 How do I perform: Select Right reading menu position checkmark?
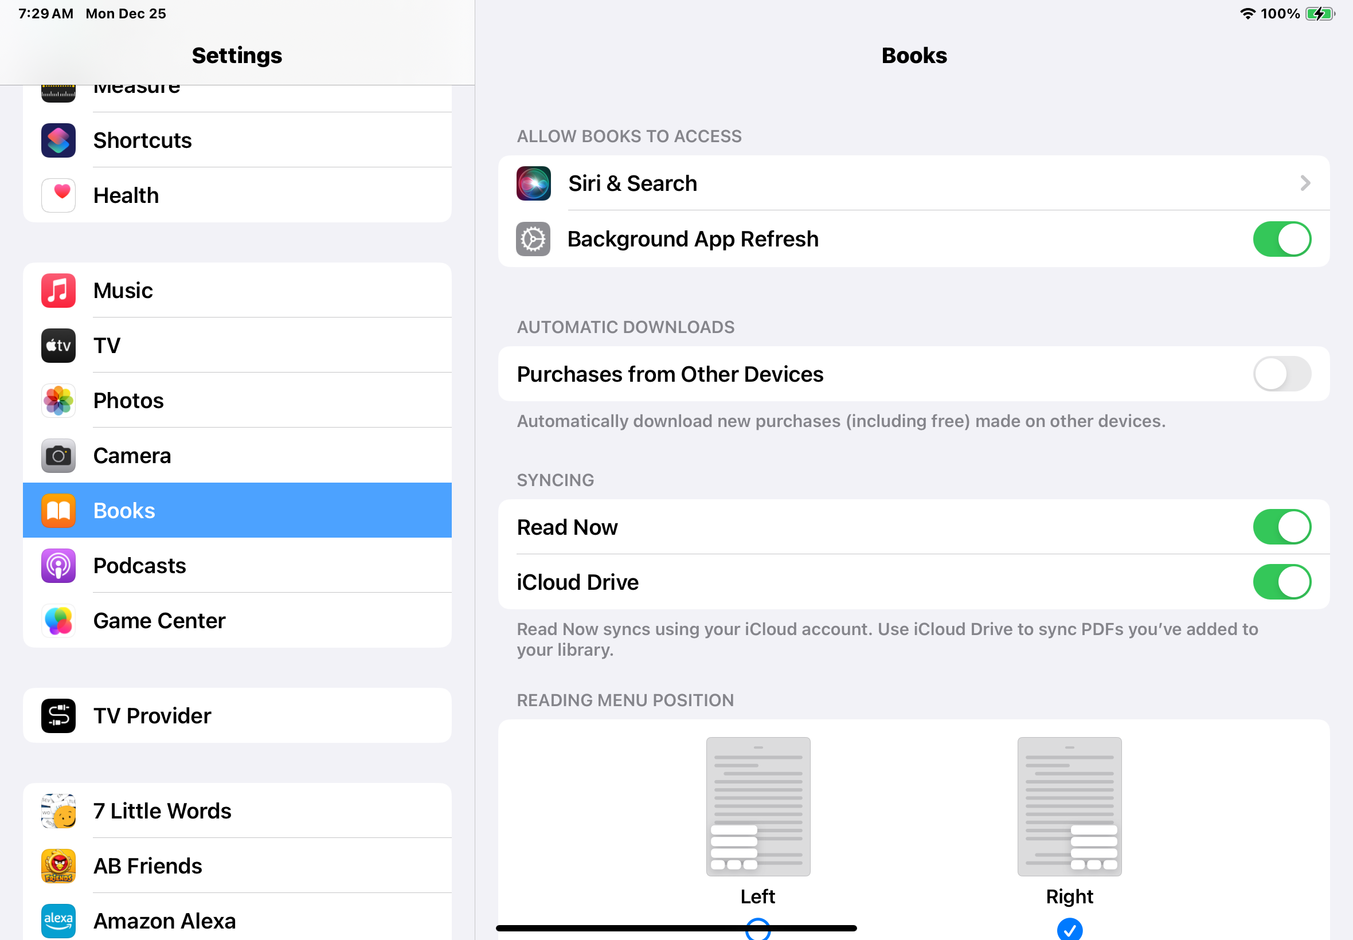tap(1069, 929)
